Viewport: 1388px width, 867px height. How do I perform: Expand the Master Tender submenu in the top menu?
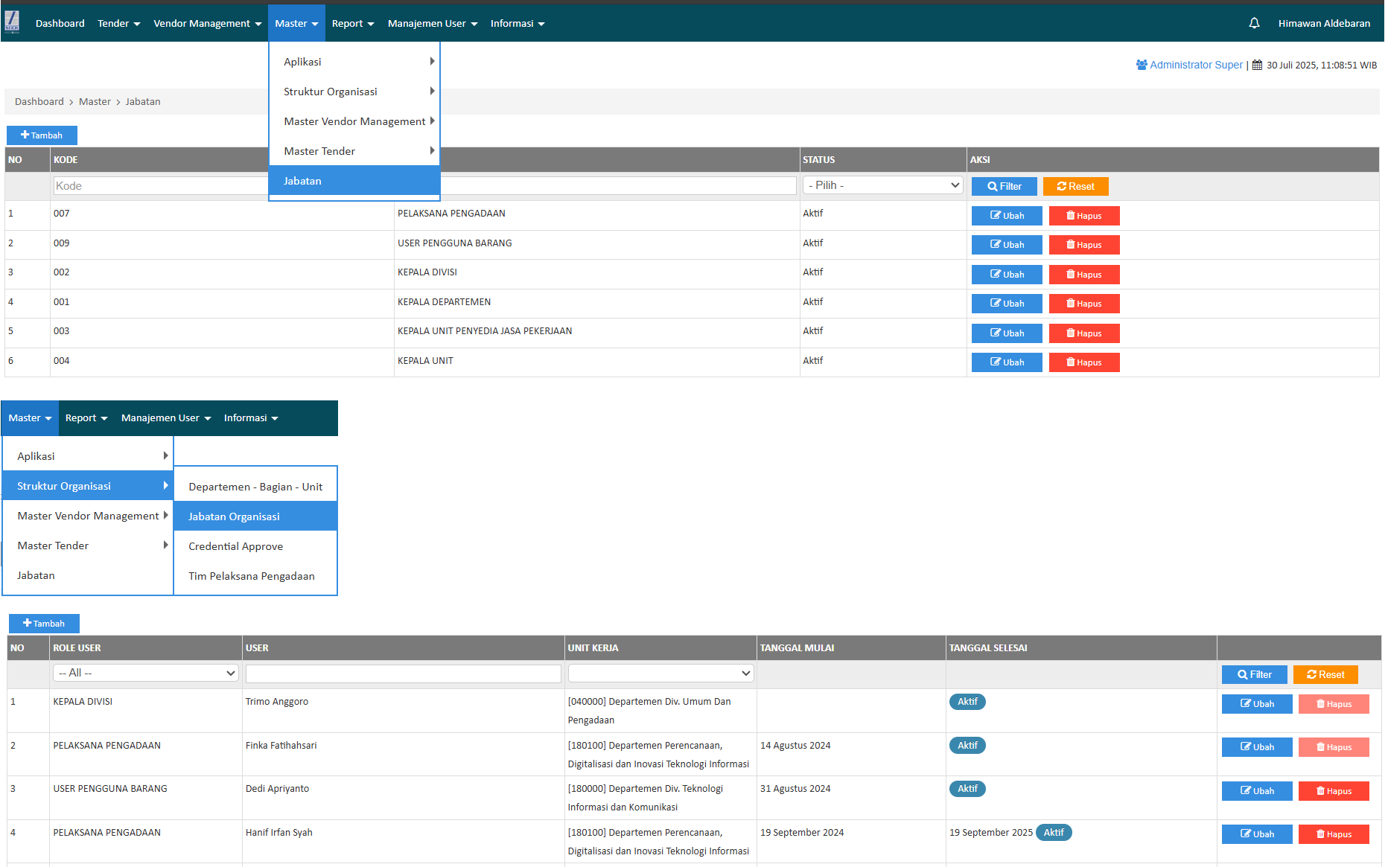coord(354,151)
